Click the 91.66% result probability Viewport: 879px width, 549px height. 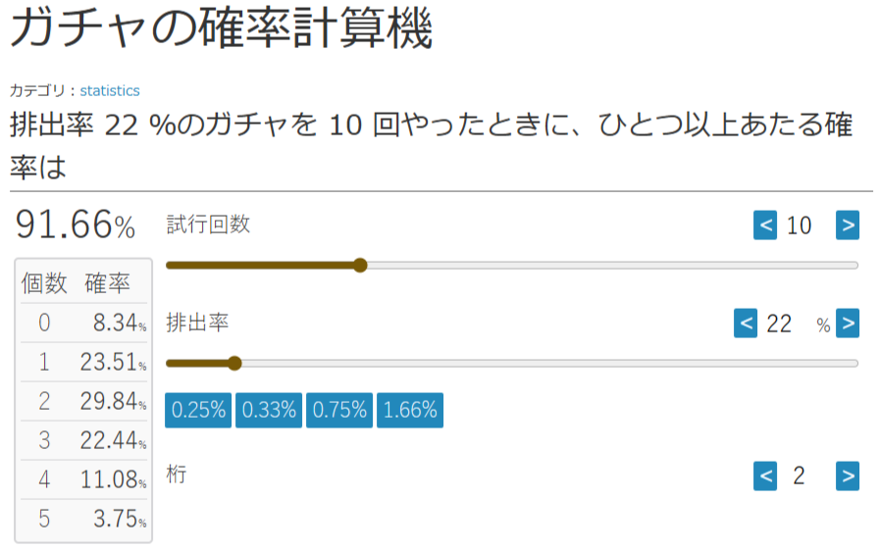coord(76,225)
